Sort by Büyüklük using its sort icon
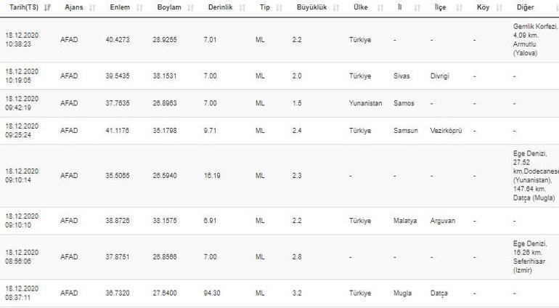 335,7
